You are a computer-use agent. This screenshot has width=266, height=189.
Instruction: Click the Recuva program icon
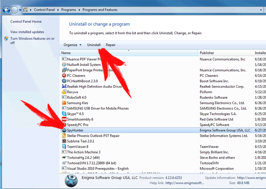[x=64, y=92]
